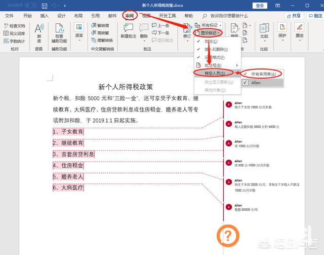Toggle the 修订 track changes pencil icon

[x=187, y=28]
